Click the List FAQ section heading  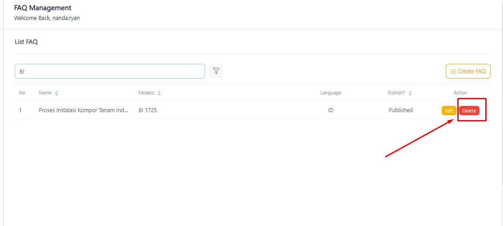(26, 42)
